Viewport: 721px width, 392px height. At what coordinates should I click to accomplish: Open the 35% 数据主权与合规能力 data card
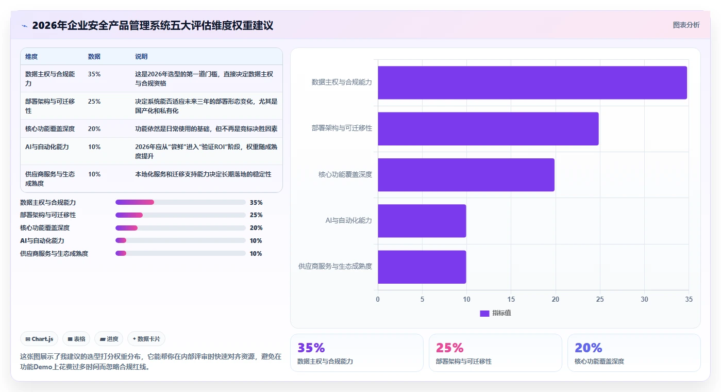[357, 353]
